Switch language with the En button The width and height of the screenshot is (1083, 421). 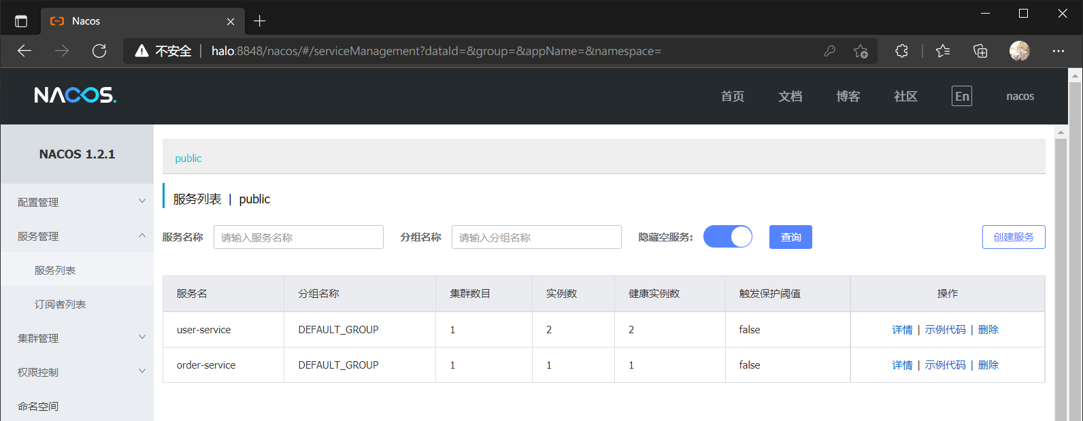coord(961,96)
